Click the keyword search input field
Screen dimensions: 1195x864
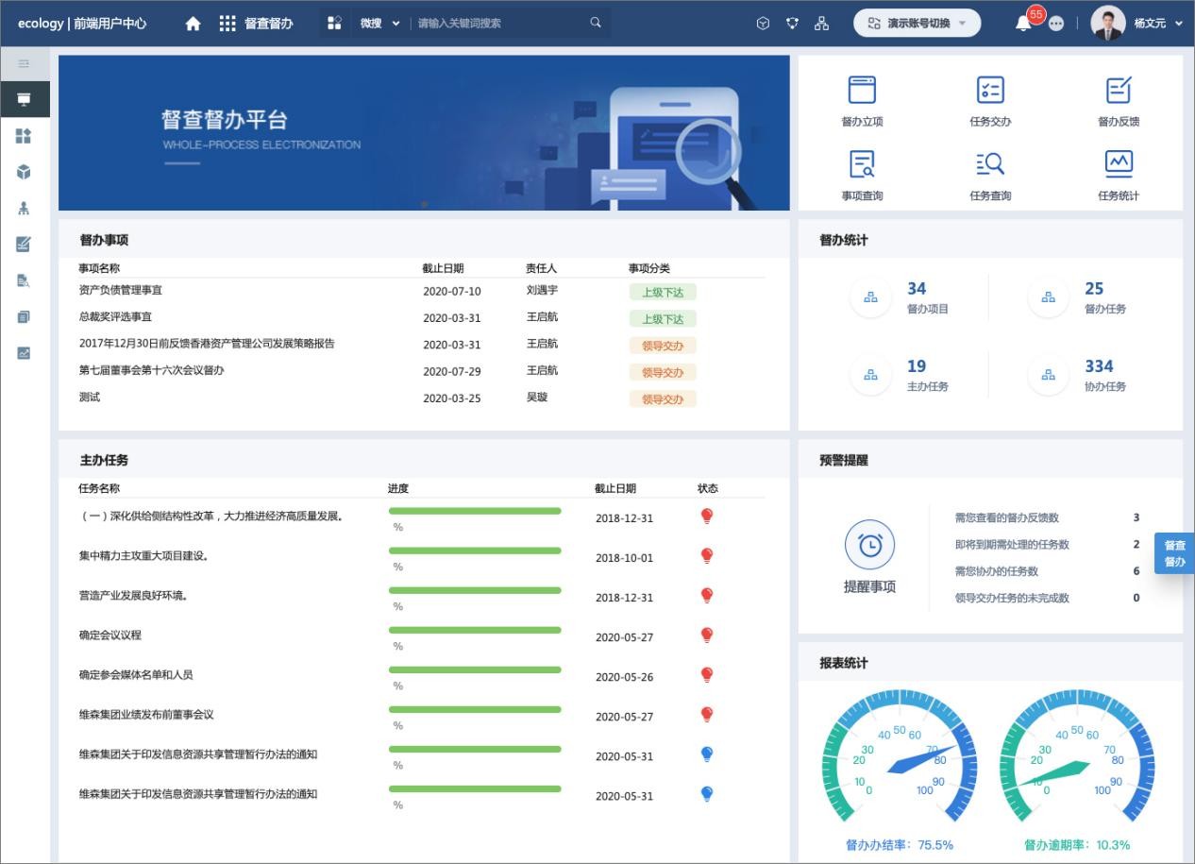[x=500, y=24]
